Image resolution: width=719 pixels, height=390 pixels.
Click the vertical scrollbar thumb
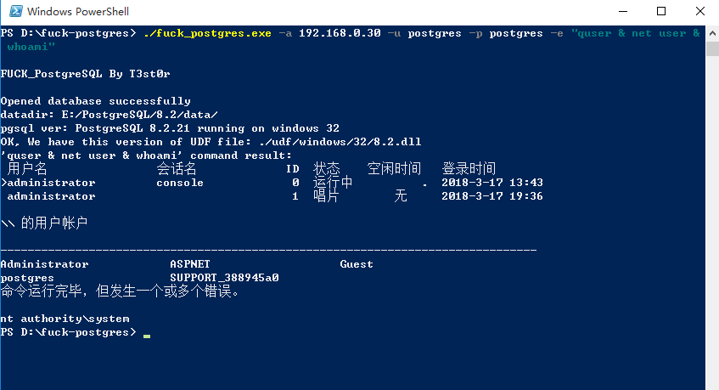[712, 48]
